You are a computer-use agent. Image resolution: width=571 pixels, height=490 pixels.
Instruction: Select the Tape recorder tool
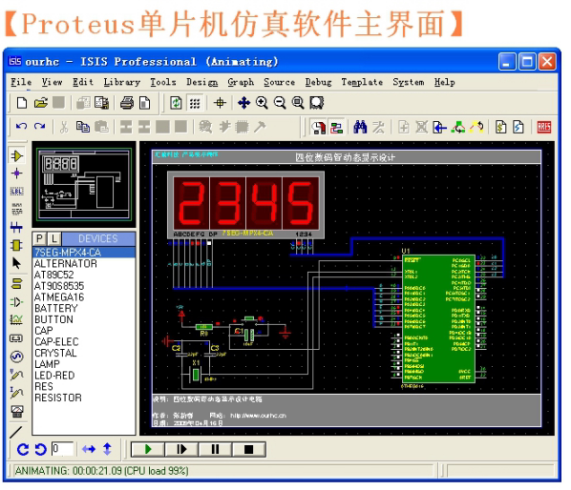17,338
